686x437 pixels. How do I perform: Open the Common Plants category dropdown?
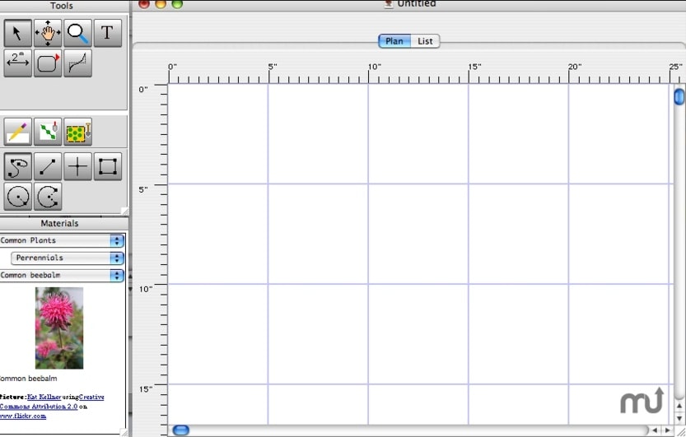pyautogui.click(x=62, y=240)
